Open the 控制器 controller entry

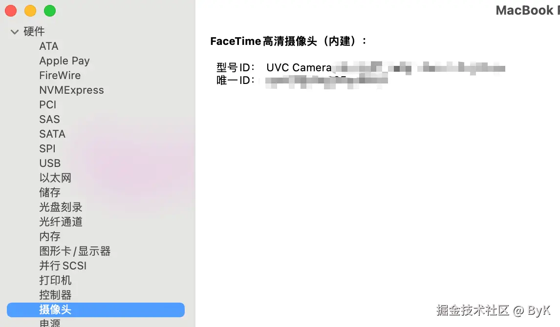click(x=55, y=295)
